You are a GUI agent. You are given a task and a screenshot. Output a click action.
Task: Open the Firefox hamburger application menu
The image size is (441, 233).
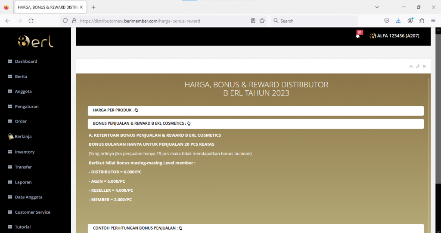433,21
